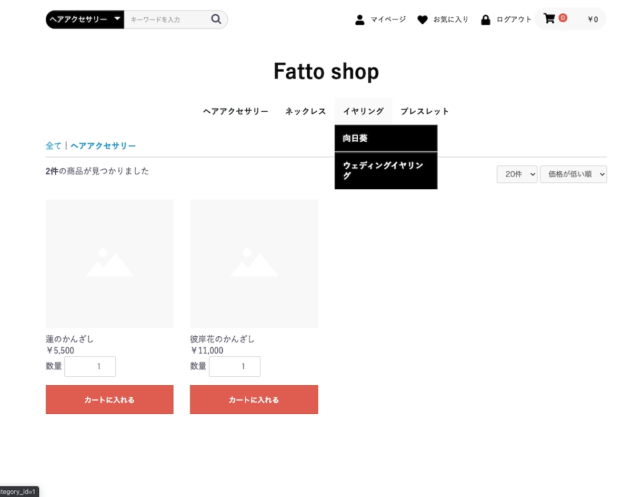
Task: Click the ¥5,500 price text
Action: (60, 350)
